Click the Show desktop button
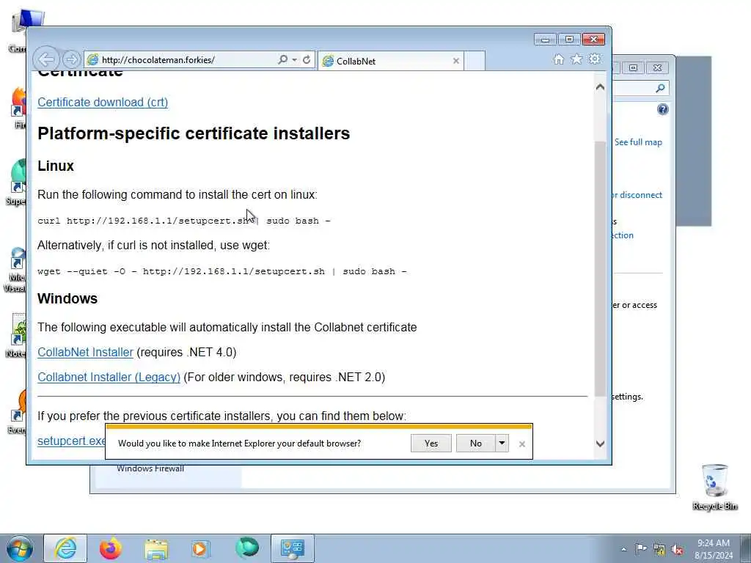The width and height of the screenshot is (751, 563). (745, 548)
